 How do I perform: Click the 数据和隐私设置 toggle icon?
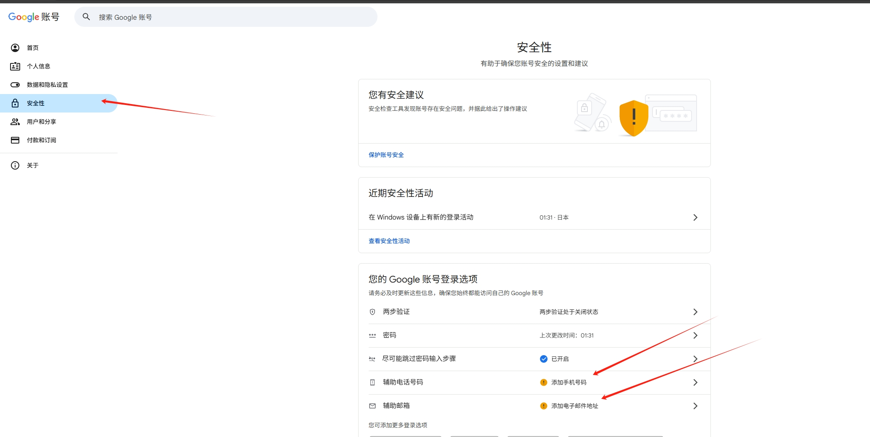coord(15,85)
